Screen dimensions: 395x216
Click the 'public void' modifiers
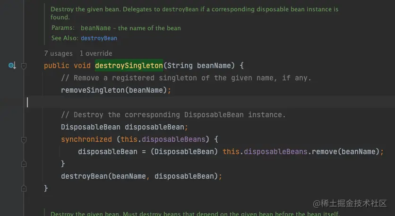coord(67,66)
